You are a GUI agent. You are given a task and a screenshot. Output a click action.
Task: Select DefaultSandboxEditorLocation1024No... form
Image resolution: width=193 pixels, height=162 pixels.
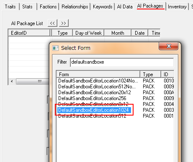coord(98,81)
